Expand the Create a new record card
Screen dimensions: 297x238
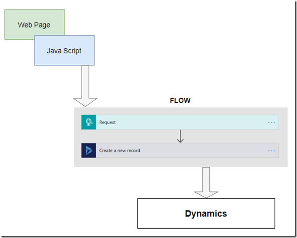180,150
